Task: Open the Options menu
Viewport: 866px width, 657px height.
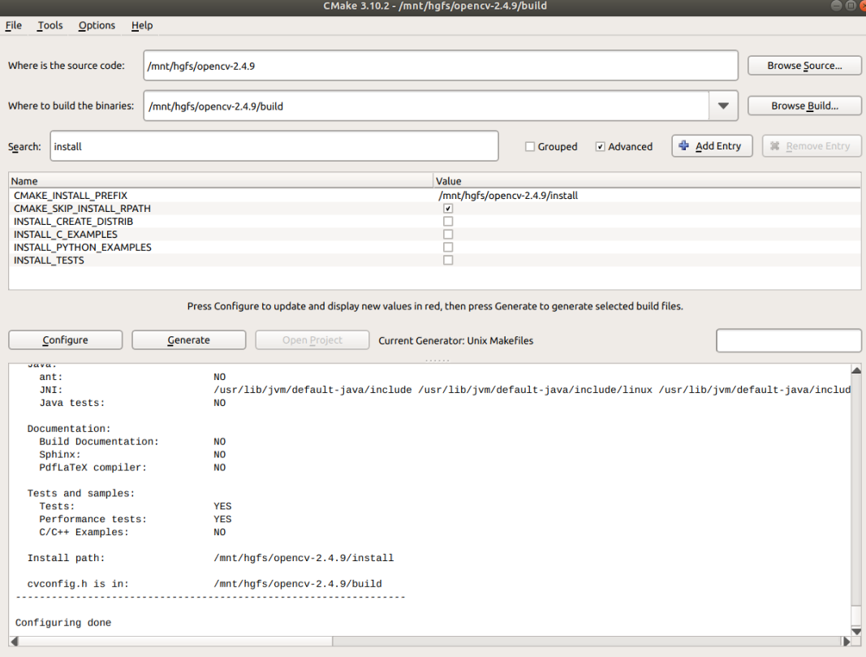Action: click(x=97, y=25)
